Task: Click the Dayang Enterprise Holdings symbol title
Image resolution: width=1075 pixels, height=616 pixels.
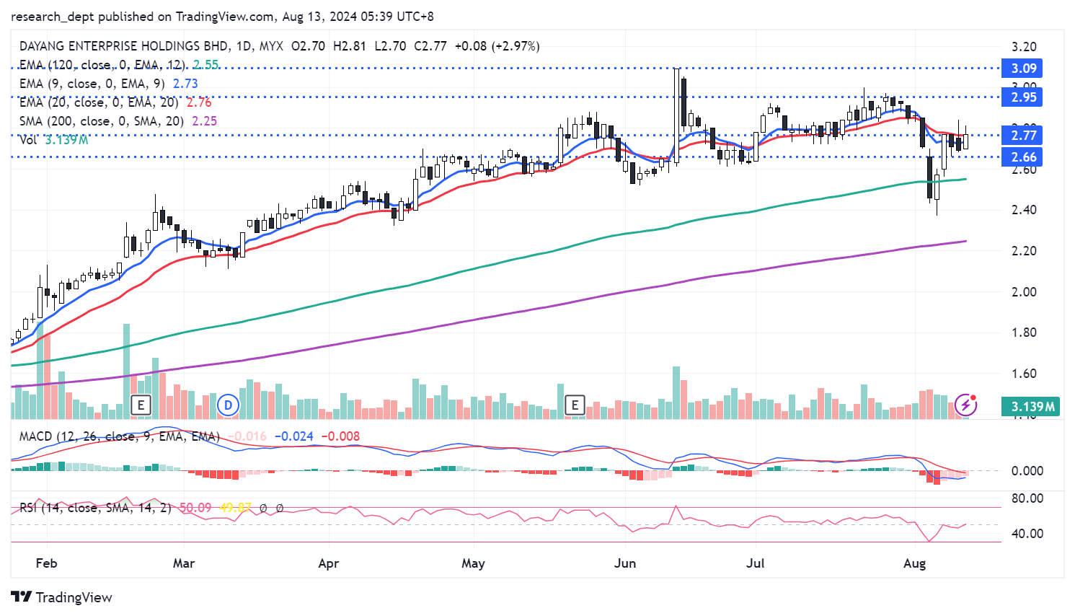Action: point(124,46)
